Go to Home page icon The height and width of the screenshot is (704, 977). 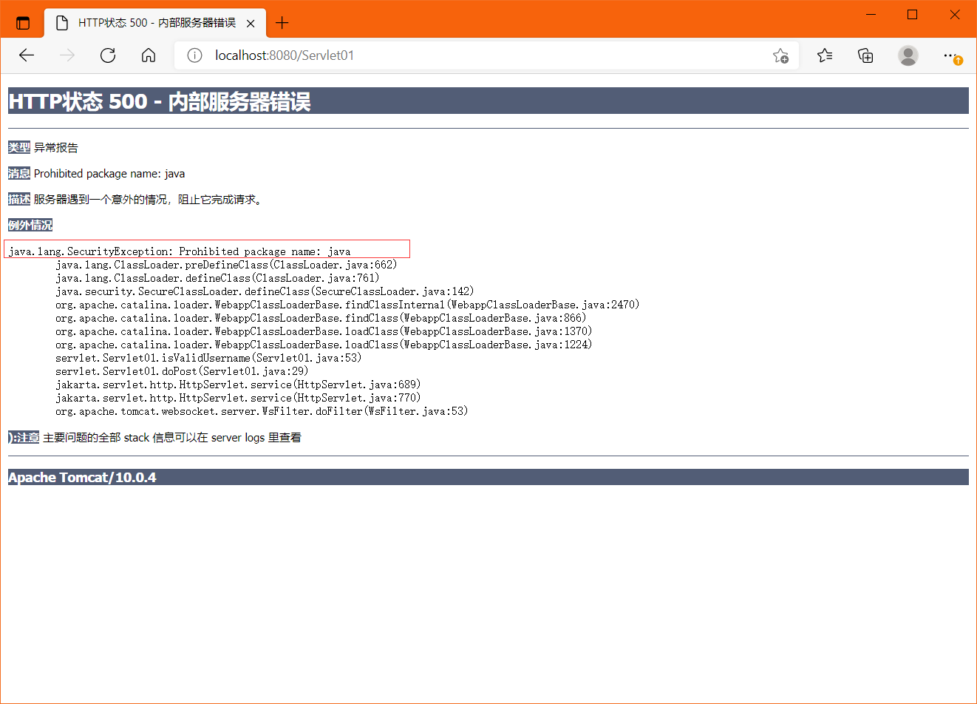pos(149,55)
